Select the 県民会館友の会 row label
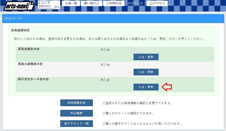226x131 pixels. pos(29,49)
